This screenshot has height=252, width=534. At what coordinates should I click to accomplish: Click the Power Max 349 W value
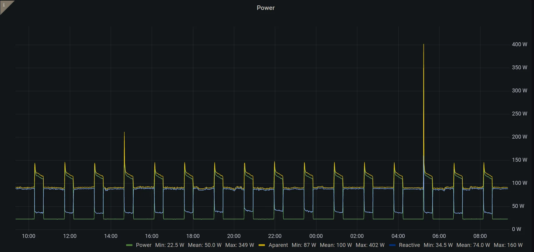pos(240,245)
